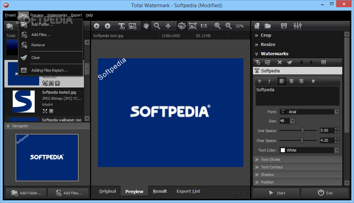Save preset floppy disk icon
Viewport: 354px width, 203px height.
click(284, 26)
